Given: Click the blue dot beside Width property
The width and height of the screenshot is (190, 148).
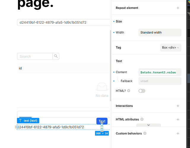Looking at the screenshot, I should tap(114, 33).
